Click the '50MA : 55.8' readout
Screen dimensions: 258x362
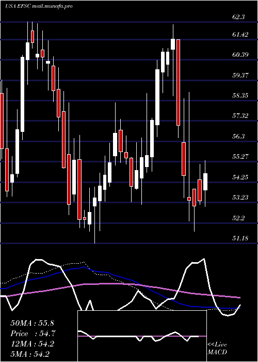pyautogui.click(x=32, y=323)
